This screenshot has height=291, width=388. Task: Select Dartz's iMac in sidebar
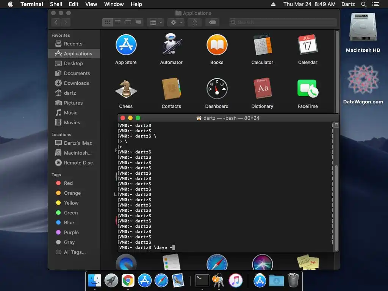click(74, 143)
